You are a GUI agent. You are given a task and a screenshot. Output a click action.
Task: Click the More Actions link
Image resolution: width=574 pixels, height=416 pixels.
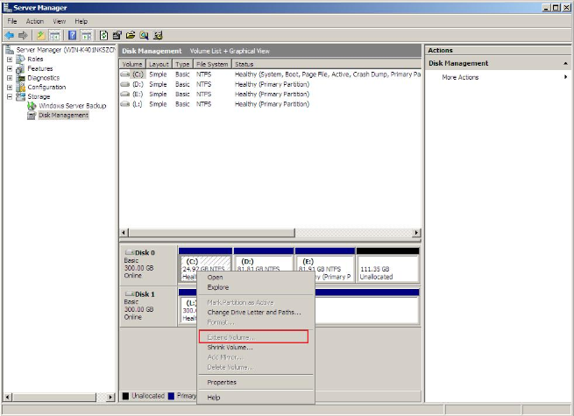click(460, 77)
